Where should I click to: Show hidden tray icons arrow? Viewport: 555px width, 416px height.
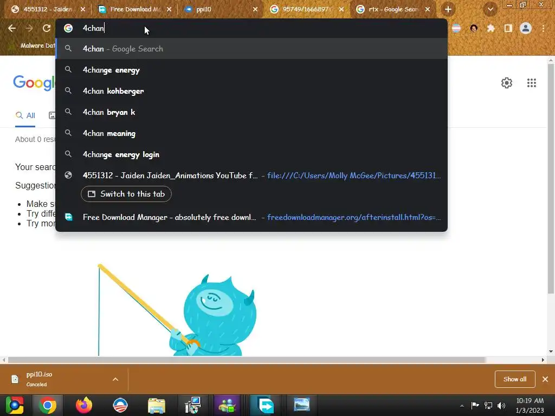tap(462, 405)
